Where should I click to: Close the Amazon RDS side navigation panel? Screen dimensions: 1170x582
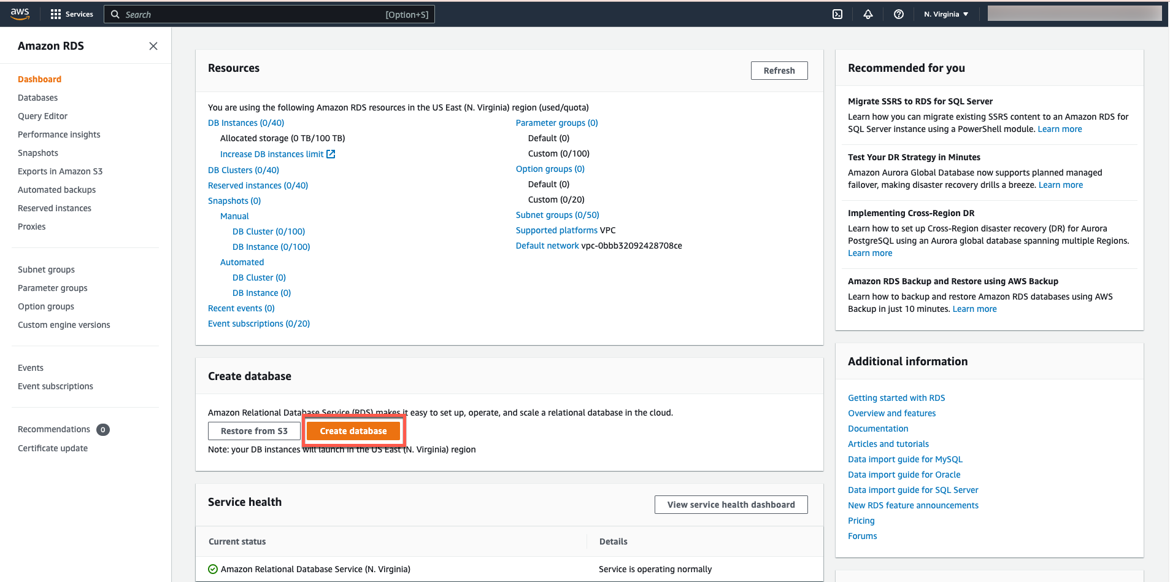153,46
